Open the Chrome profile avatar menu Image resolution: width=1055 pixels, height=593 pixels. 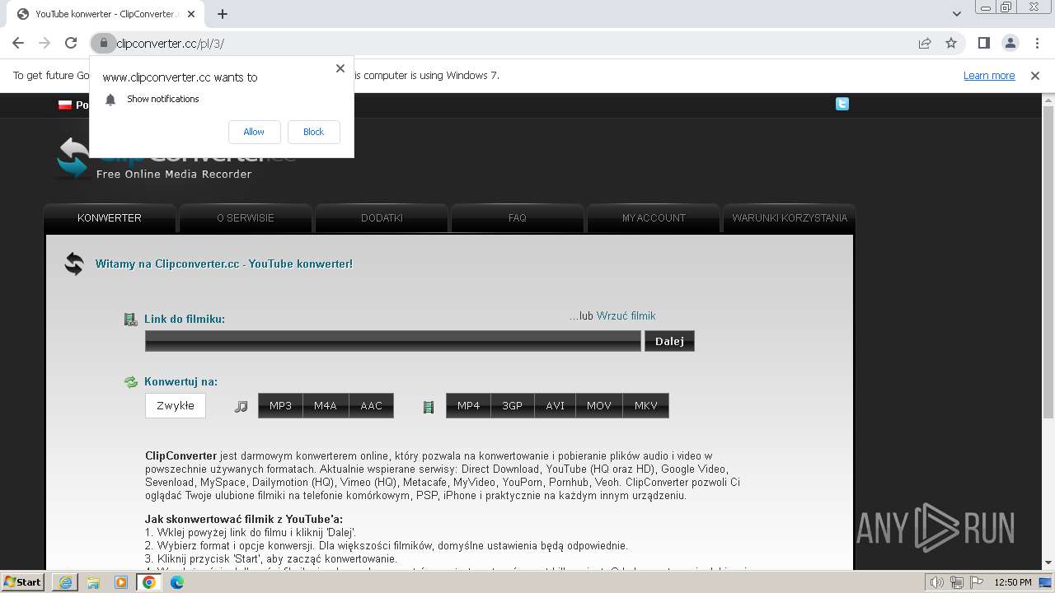(x=1010, y=44)
